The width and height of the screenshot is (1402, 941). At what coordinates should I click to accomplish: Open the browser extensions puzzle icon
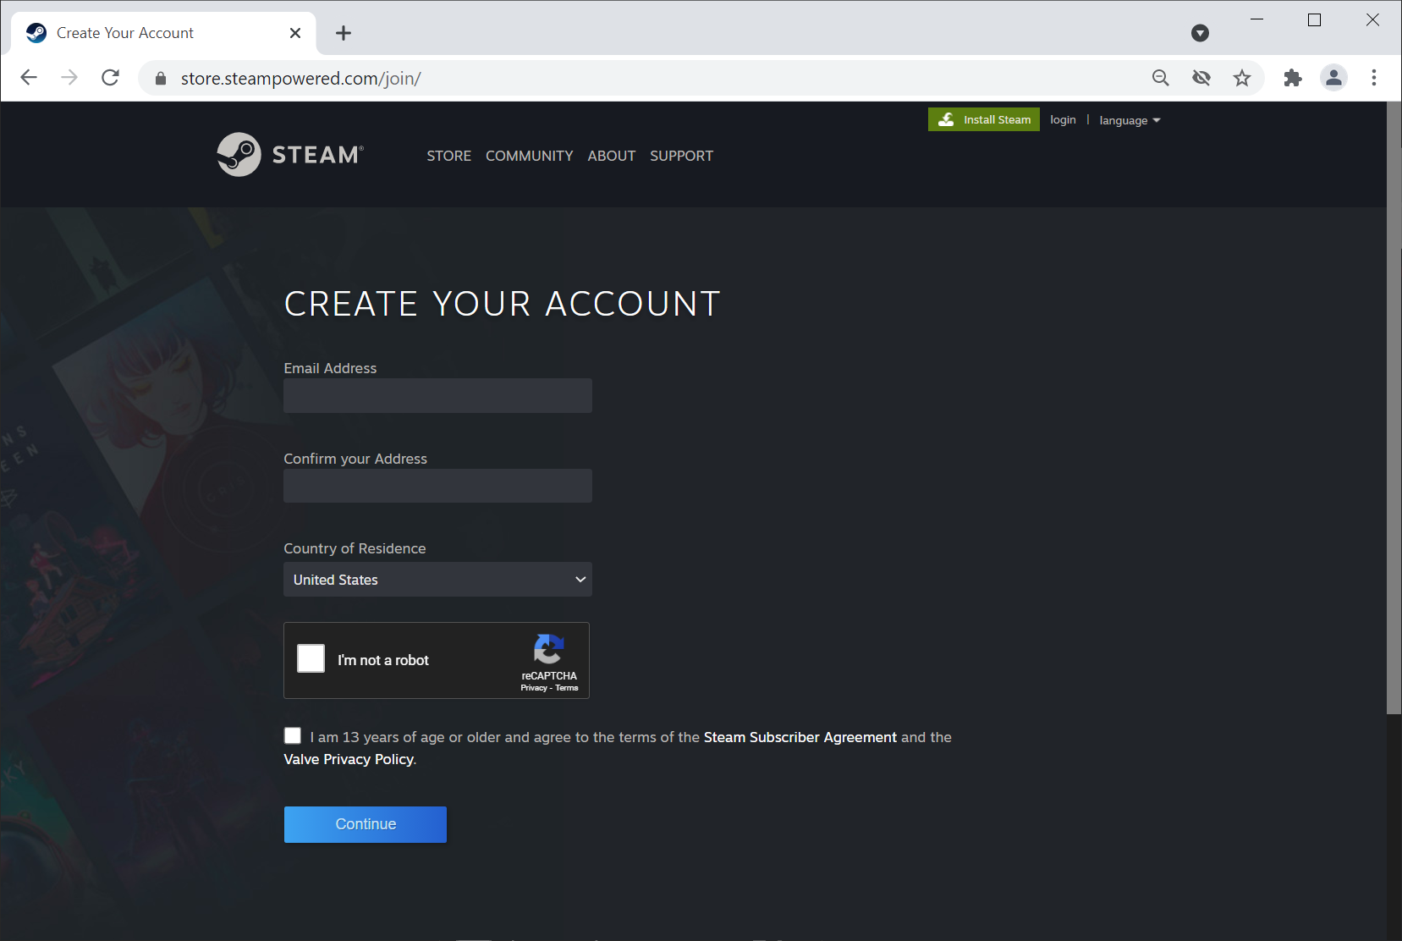[1292, 78]
